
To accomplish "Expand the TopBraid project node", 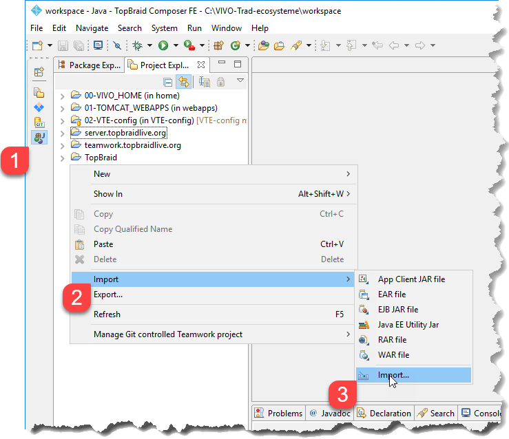I will pos(62,158).
